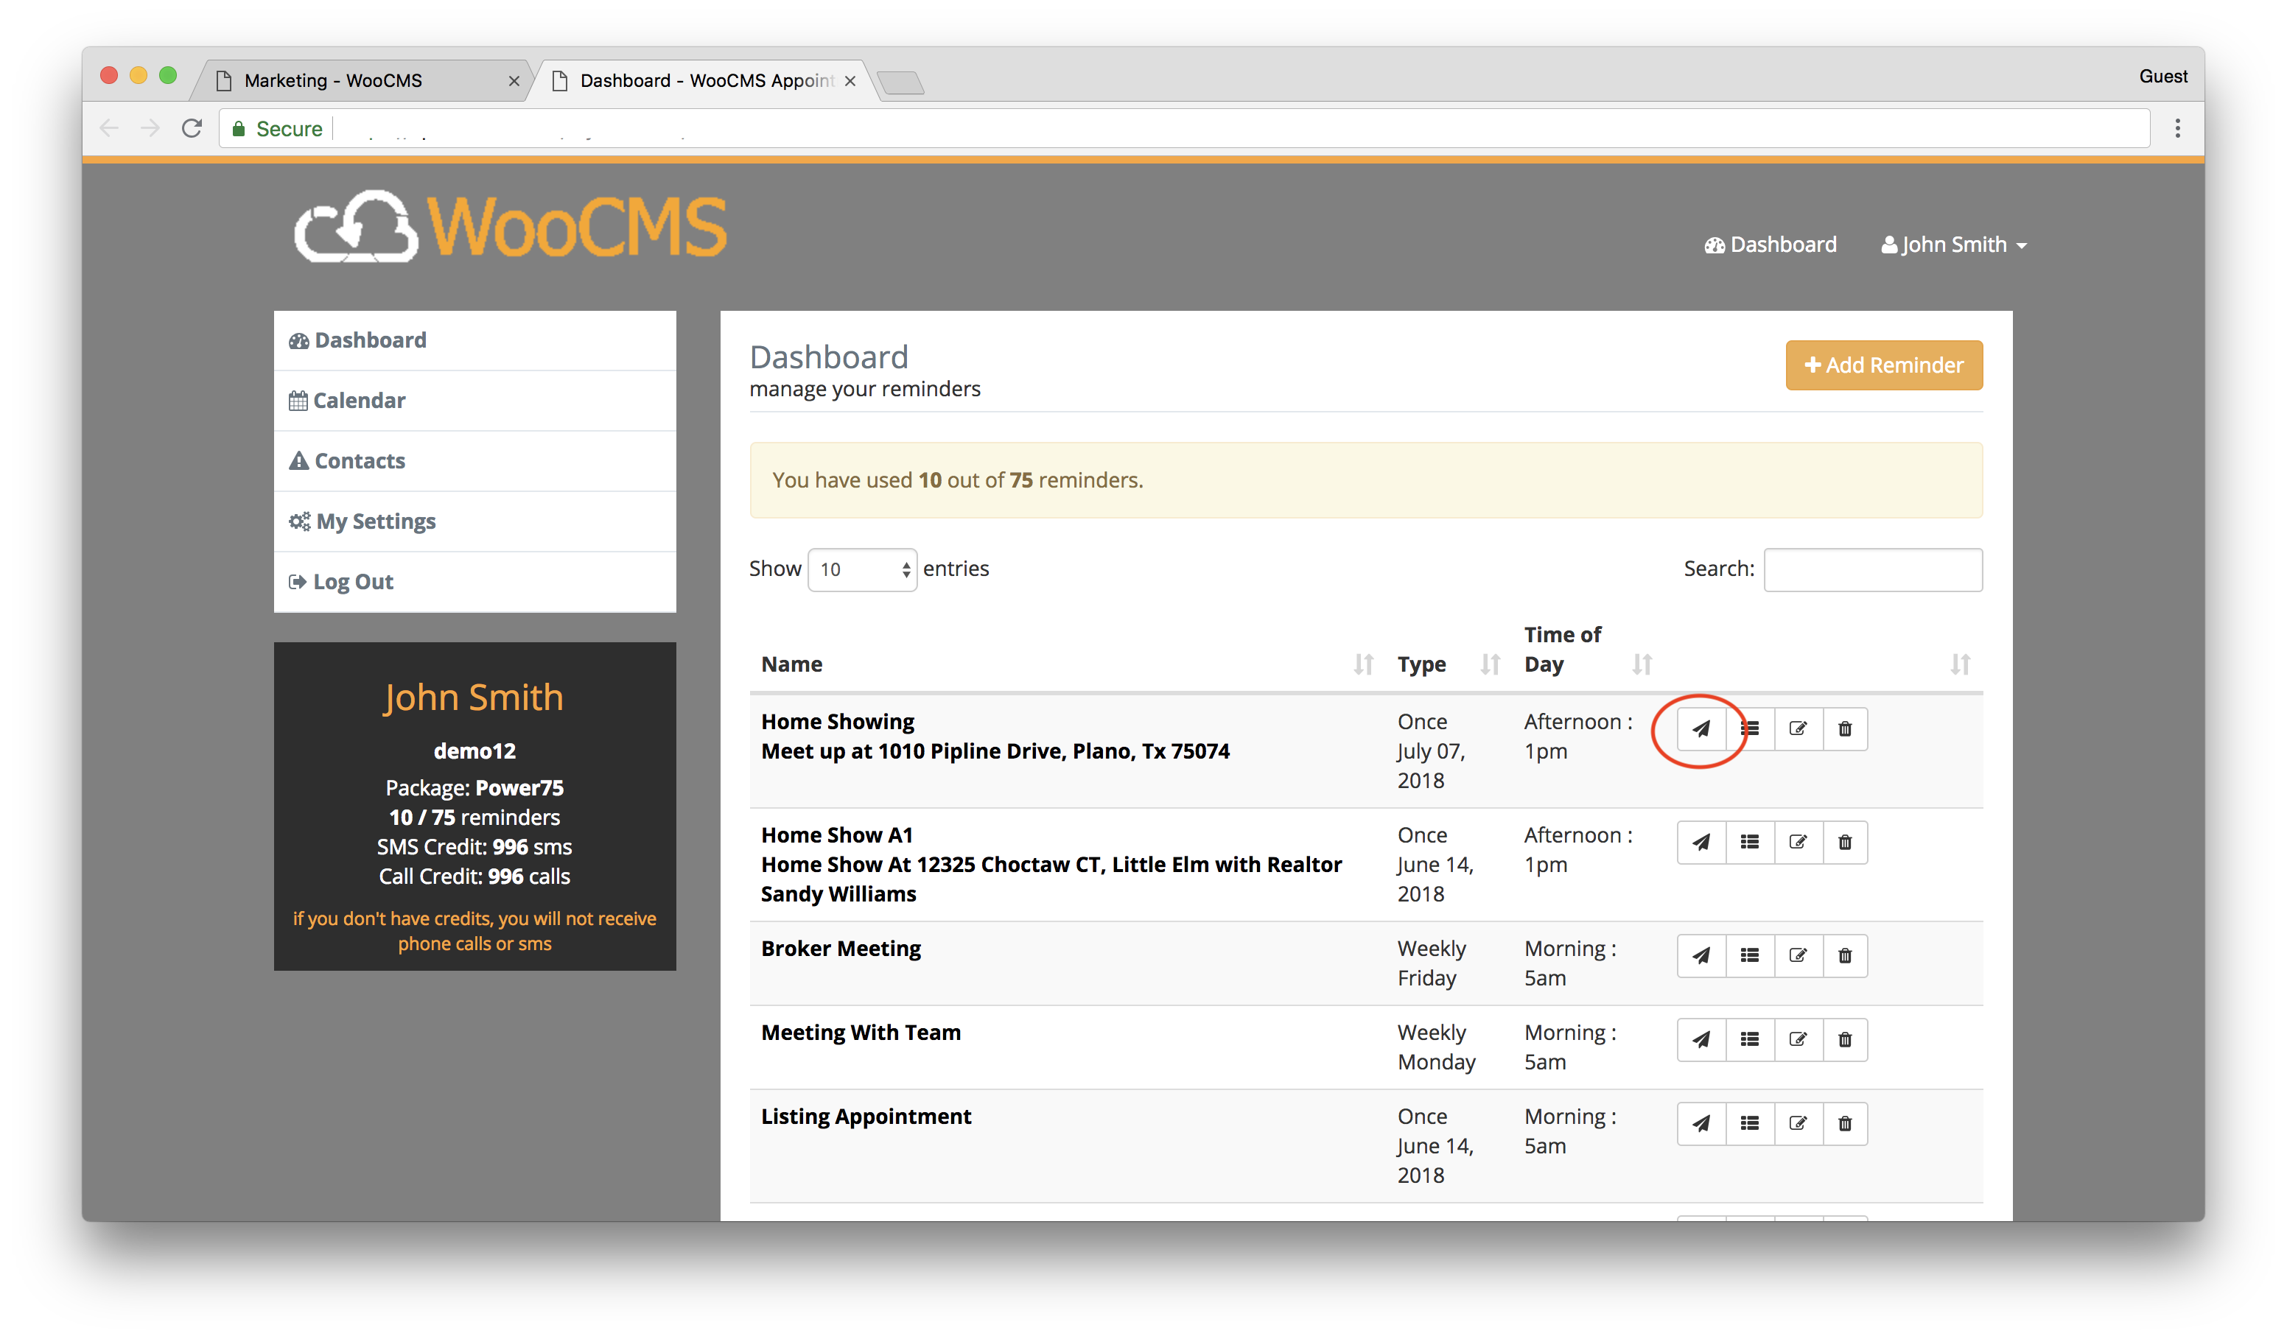The width and height of the screenshot is (2287, 1339).
Task: Click the delete icon for Home Showing
Action: (1843, 728)
